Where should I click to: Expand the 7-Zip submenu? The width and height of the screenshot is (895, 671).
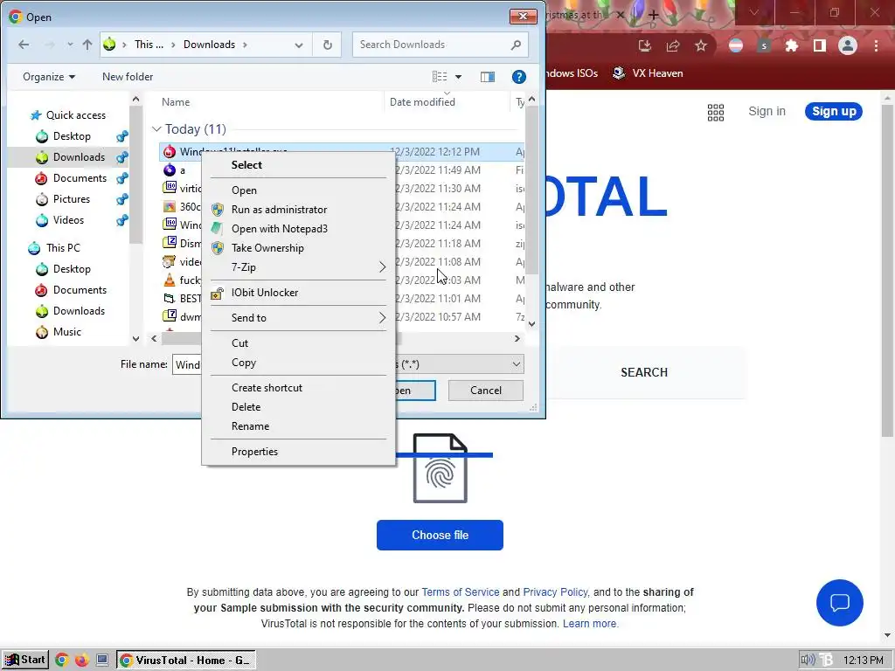tap(383, 267)
